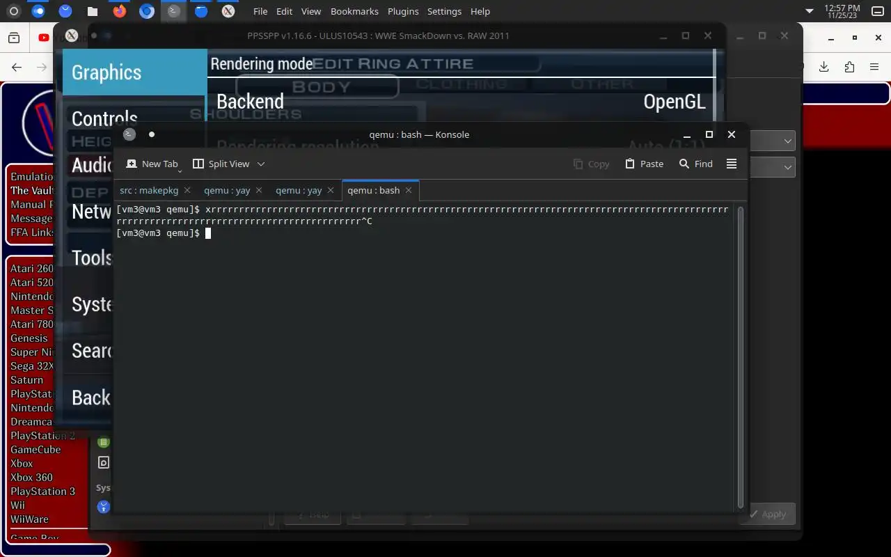Open the Plugins menu

(x=403, y=11)
